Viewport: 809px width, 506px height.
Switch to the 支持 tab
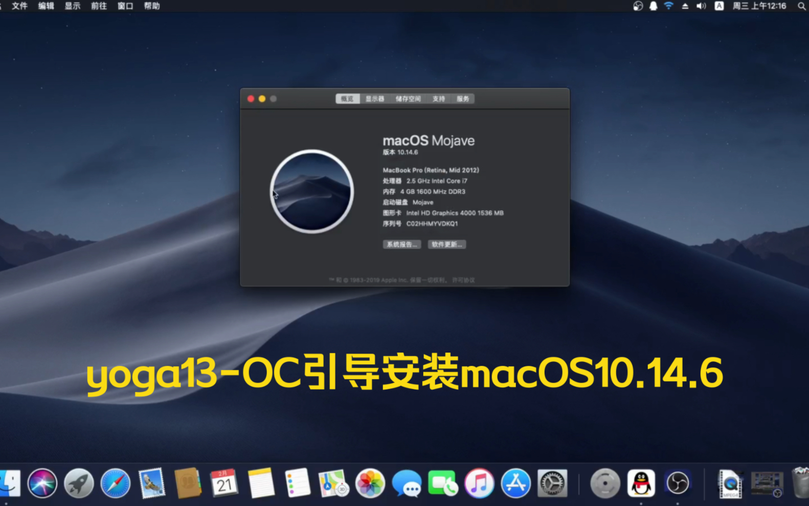[439, 99]
